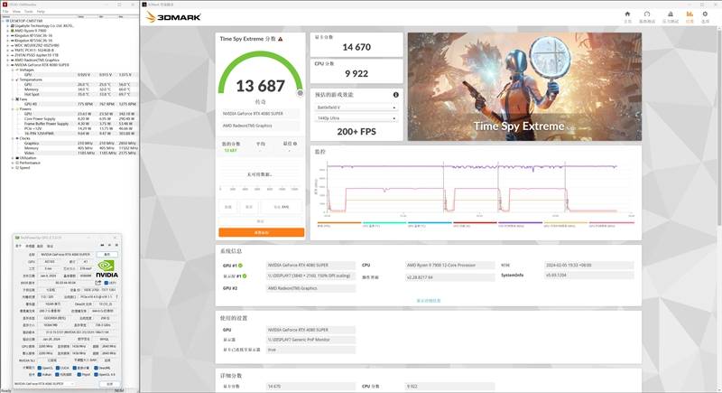Viewport: 722px width, 393px height.
Task: Click GPU-Z screenshot camera icon in title row
Action: (x=102, y=245)
